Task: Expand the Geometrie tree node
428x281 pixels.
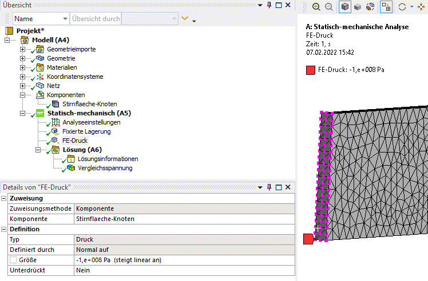Action: tap(23, 58)
